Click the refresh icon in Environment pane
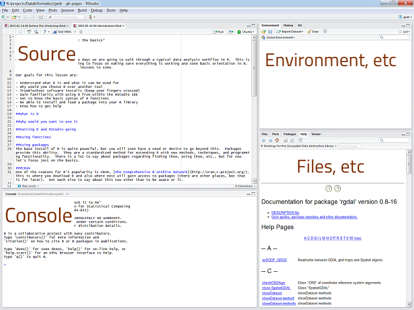Screen dimensions: 414x310 coord(325,31)
